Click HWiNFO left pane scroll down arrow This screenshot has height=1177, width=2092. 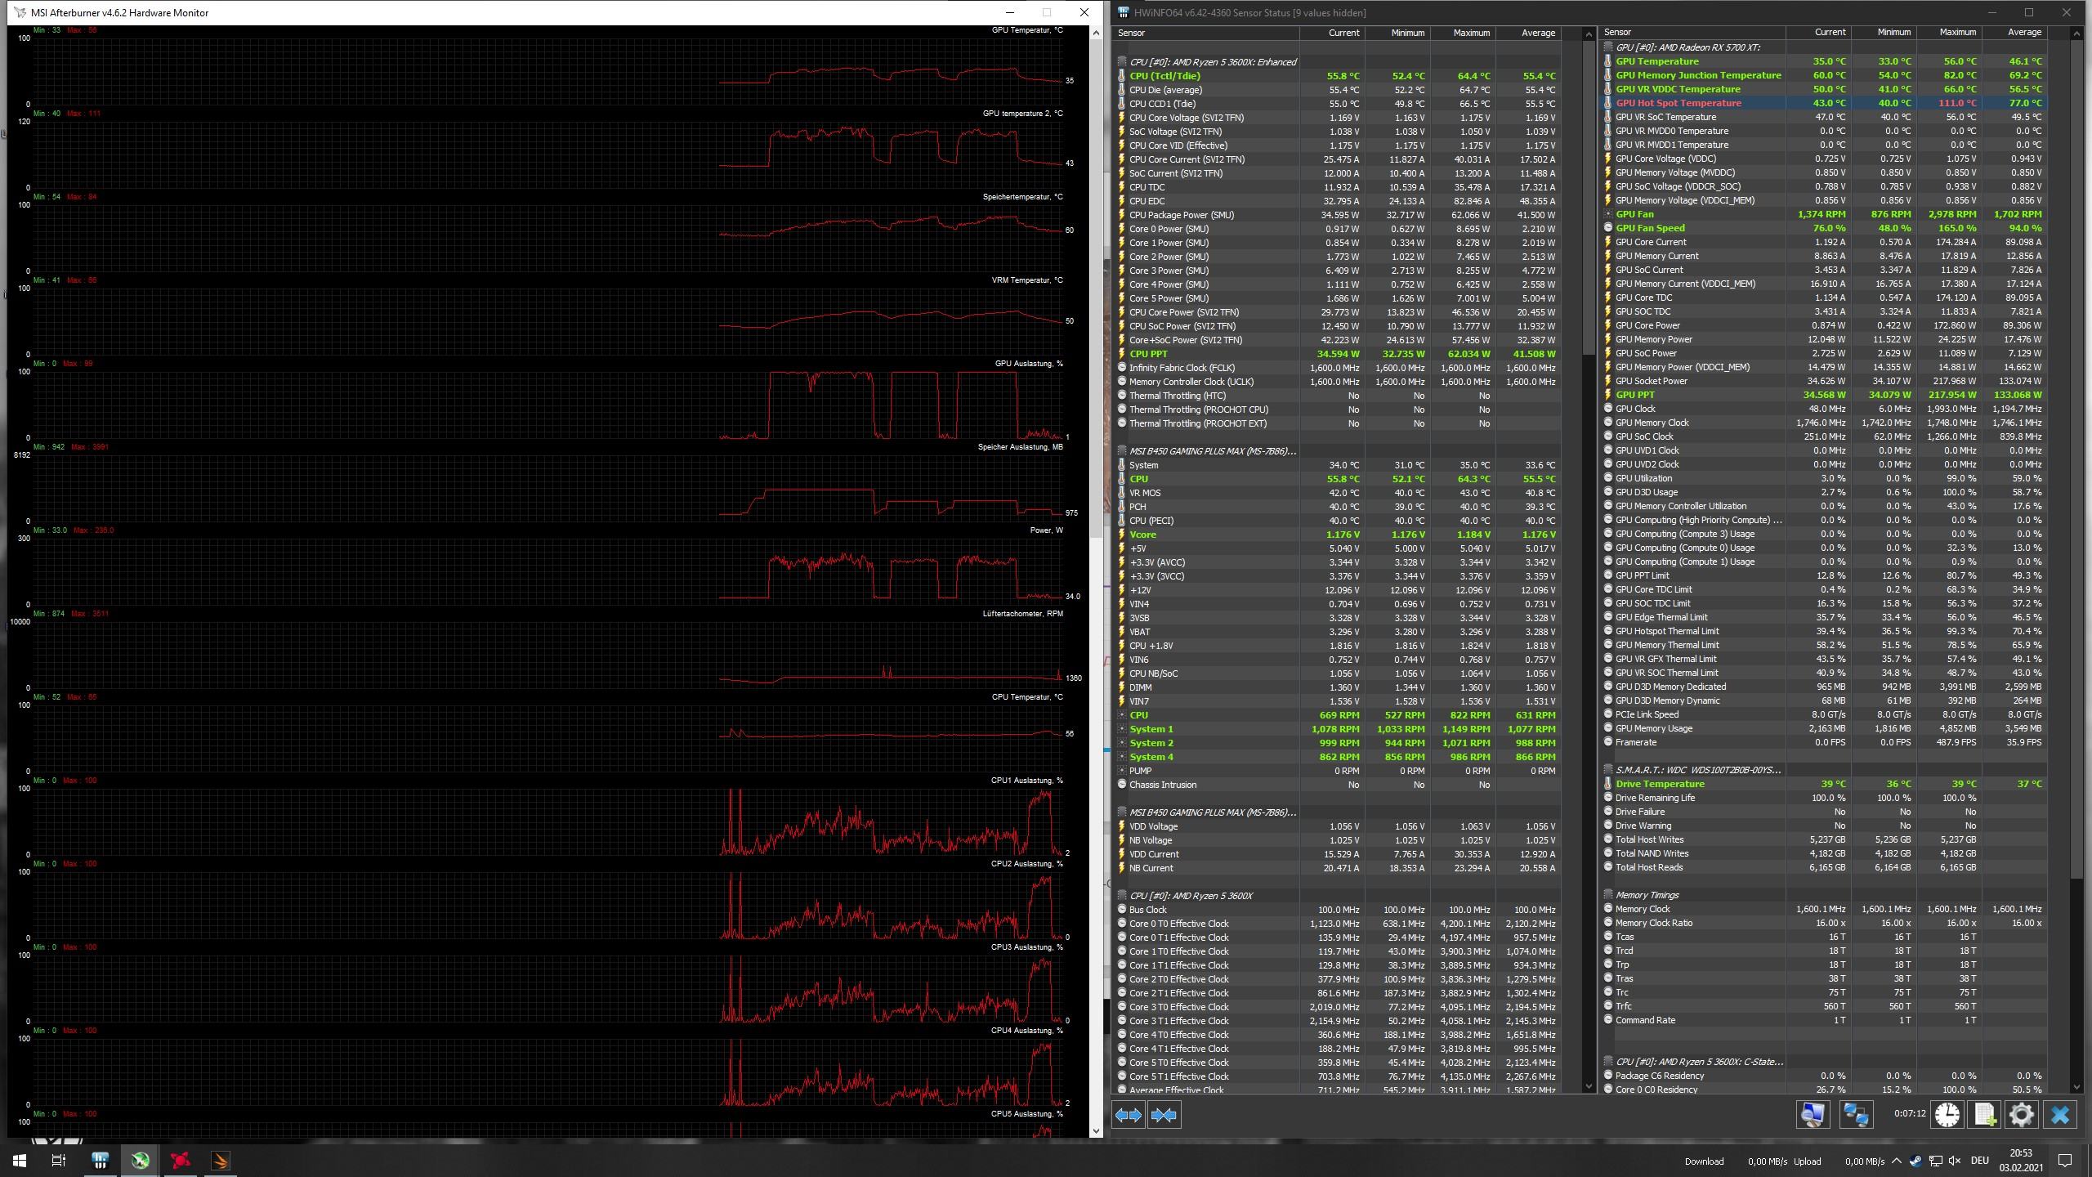(x=1589, y=1086)
